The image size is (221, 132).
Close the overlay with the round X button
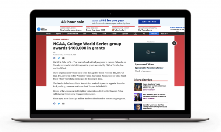tap(174, 43)
